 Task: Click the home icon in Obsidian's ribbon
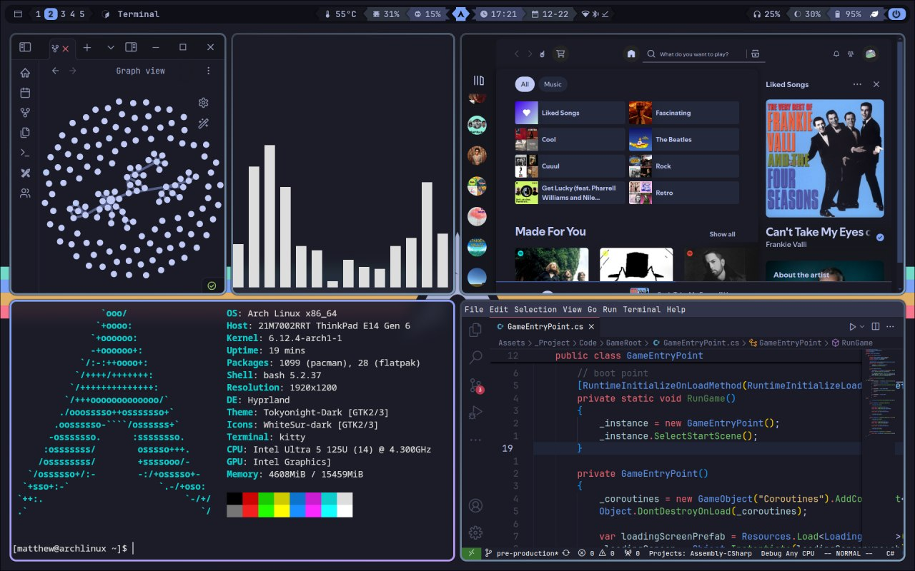25,73
